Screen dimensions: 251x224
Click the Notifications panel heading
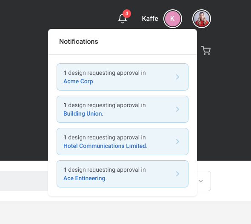click(79, 42)
